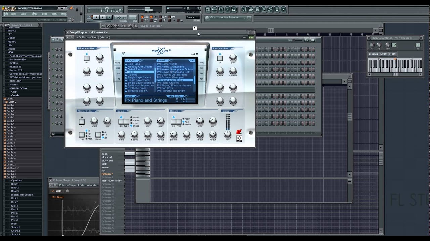
Task: Open the snap mode dropdown in the toolbar
Action: coord(193,17)
